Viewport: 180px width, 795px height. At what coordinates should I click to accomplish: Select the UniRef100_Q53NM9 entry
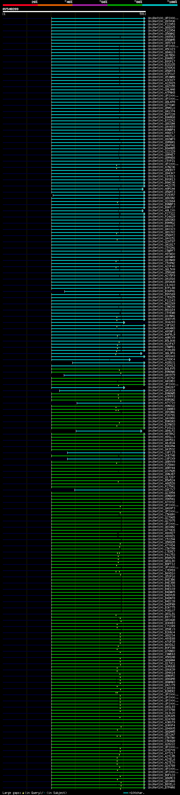161,77
